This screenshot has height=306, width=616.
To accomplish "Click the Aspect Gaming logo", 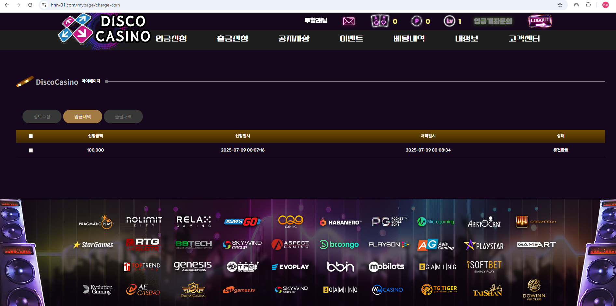I will click(290, 244).
